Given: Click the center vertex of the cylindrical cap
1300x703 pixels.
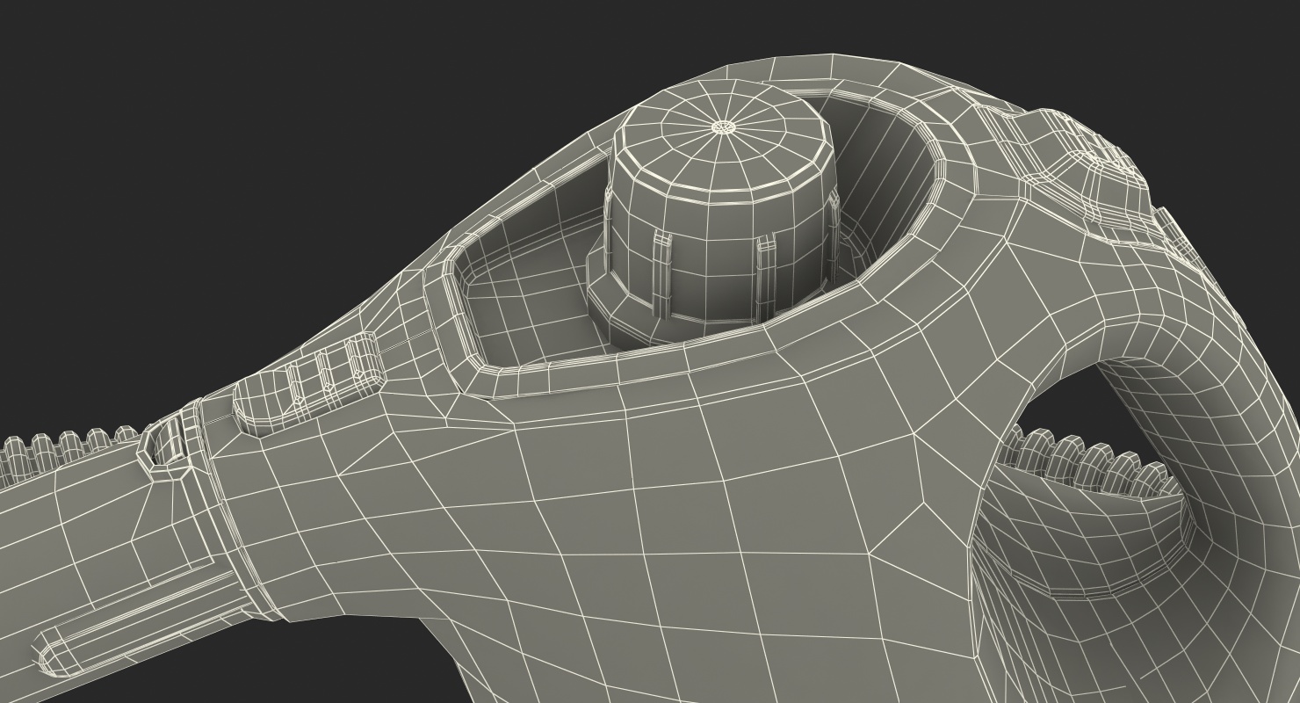Looking at the screenshot, I should tap(723, 127).
